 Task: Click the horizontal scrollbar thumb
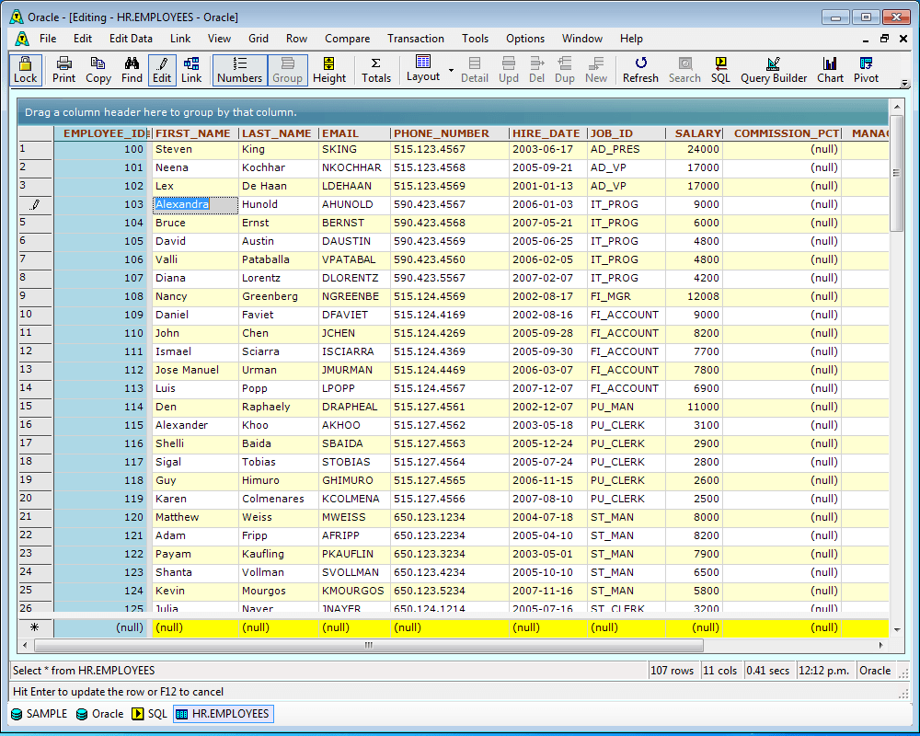pyautogui.click(x=369, y=646)
